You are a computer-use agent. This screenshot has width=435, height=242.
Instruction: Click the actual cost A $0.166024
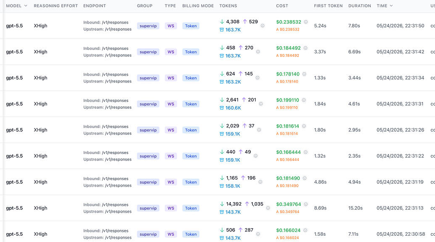click(287, 238)
